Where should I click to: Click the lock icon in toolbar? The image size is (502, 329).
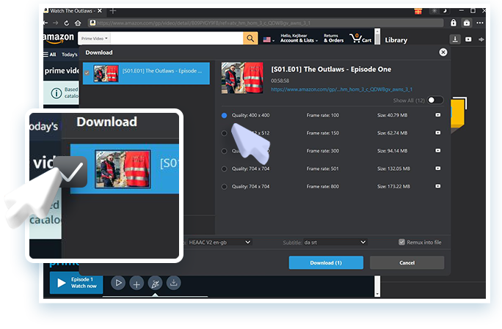[x=454, y=23]
